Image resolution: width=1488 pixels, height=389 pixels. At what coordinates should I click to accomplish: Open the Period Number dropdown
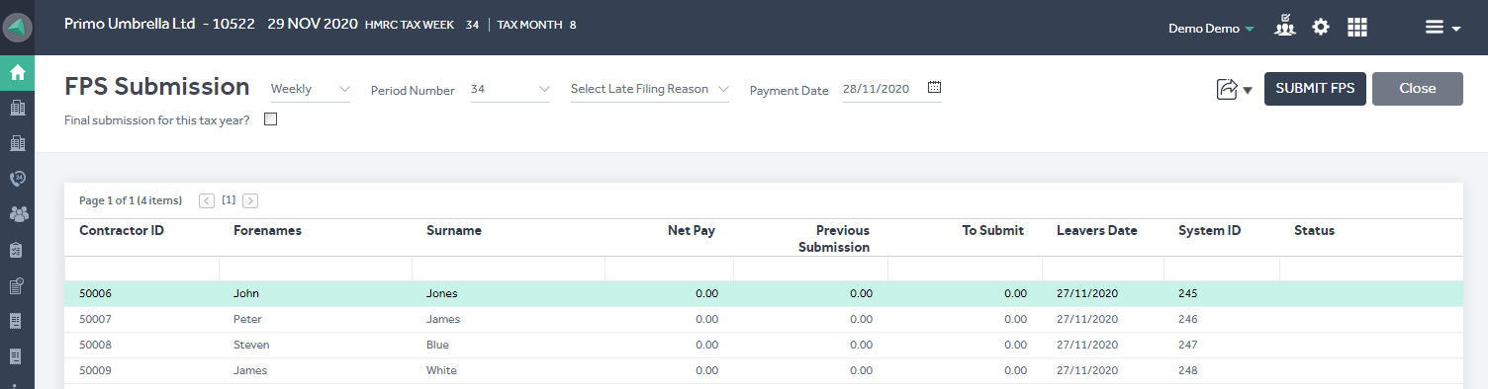[511, 89]
